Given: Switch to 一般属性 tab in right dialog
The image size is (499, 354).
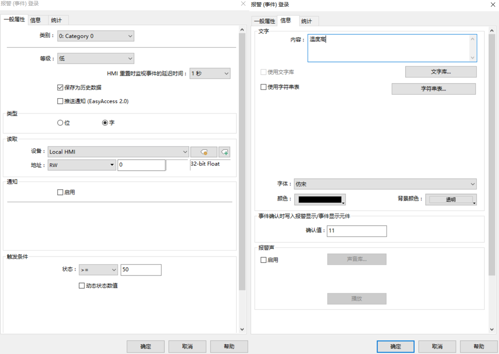Looking at the screenshot, I should pyautogui.click(x=265, y=21).
